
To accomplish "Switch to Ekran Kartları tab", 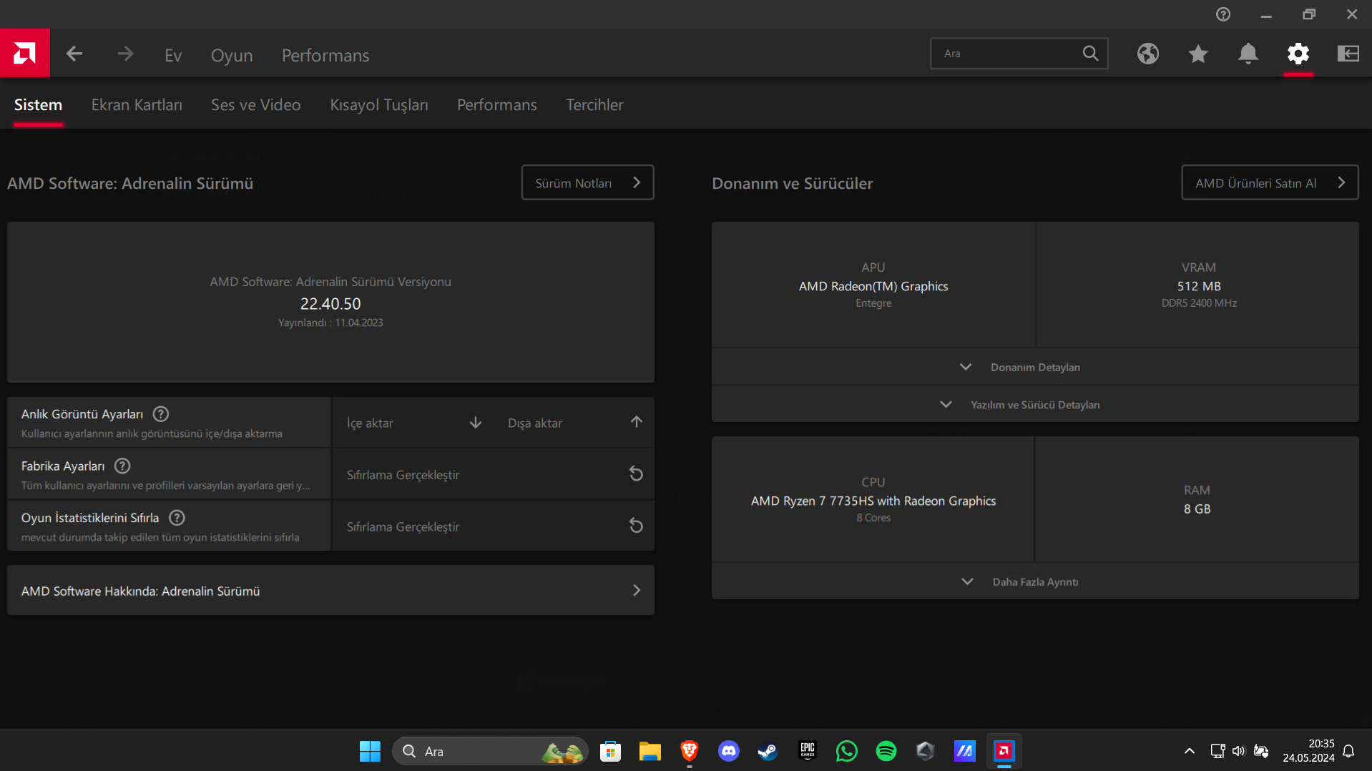I will (x=137, y=105).
